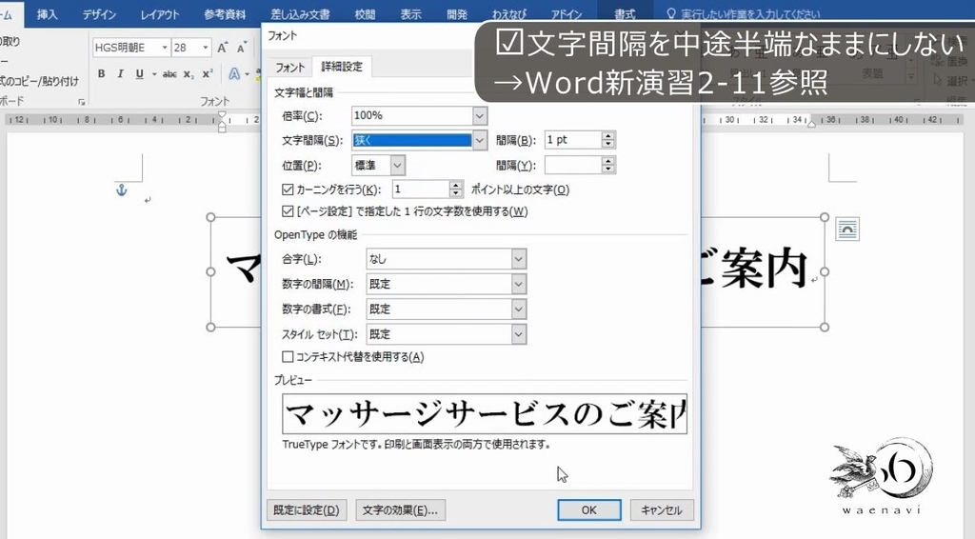
Task: Toggle the kerning (カーニングを行う) checkbox
Action: 288,190
